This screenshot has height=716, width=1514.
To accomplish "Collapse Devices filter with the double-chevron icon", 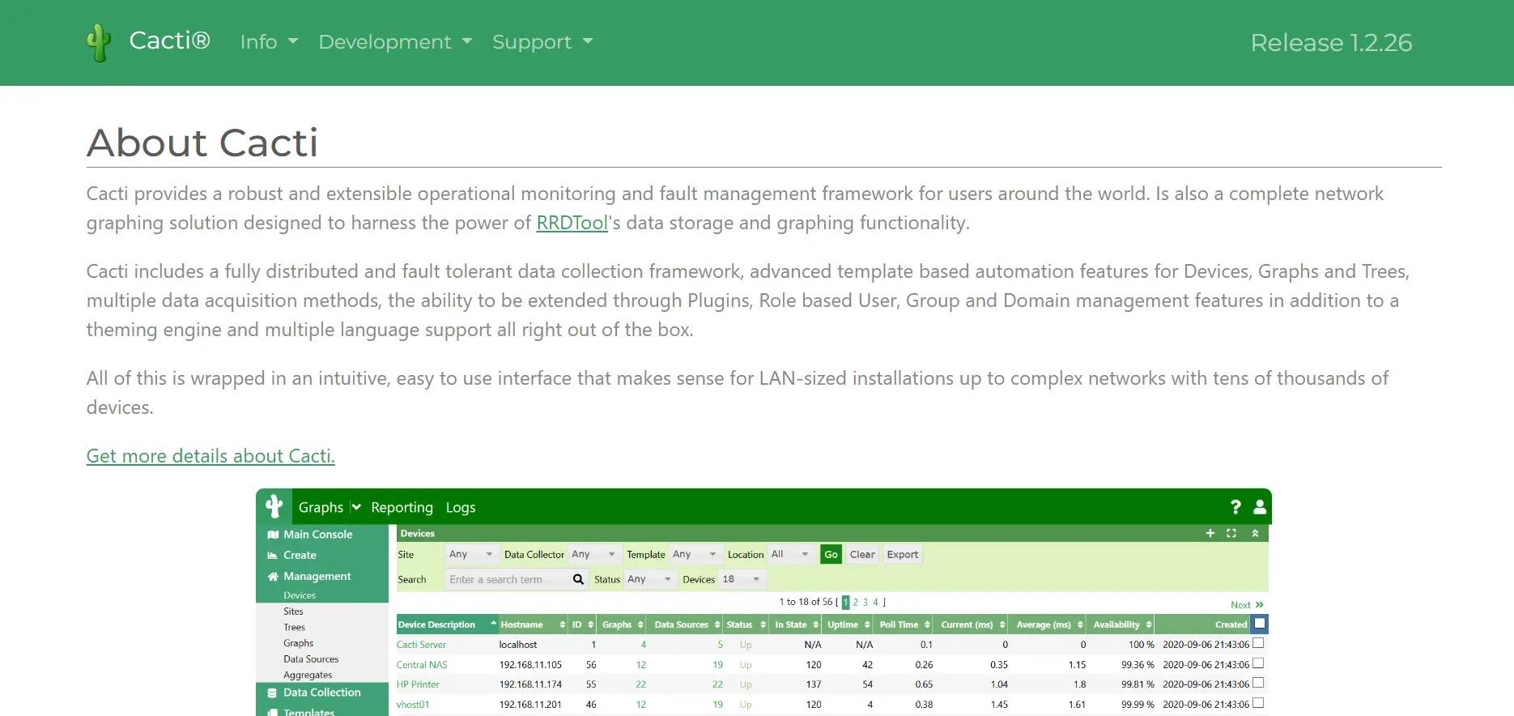I will point(1255,533).
